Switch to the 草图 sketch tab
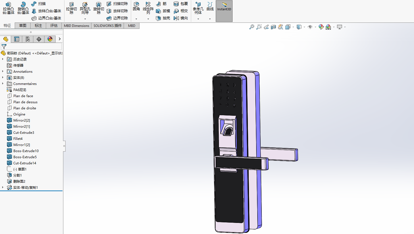This screenshot has height=234, width=414. 23,26
